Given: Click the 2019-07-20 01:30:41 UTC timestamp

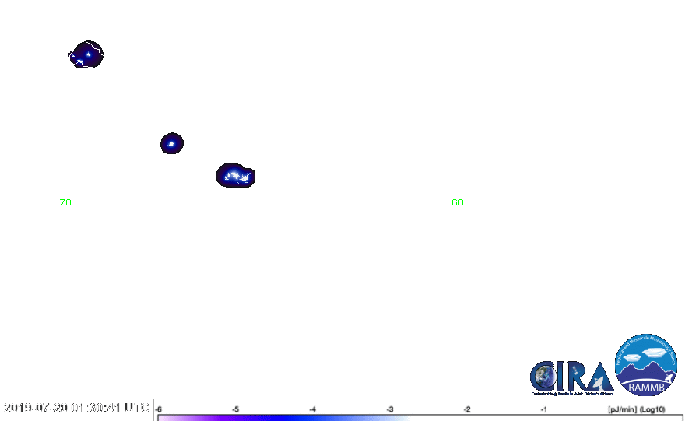Looking at the screenshot, I should click(76, 409).
